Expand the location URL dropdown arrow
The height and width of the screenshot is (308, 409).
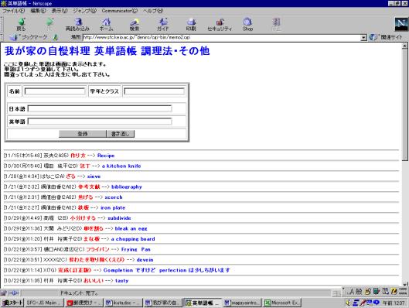(x=364, y=38)
